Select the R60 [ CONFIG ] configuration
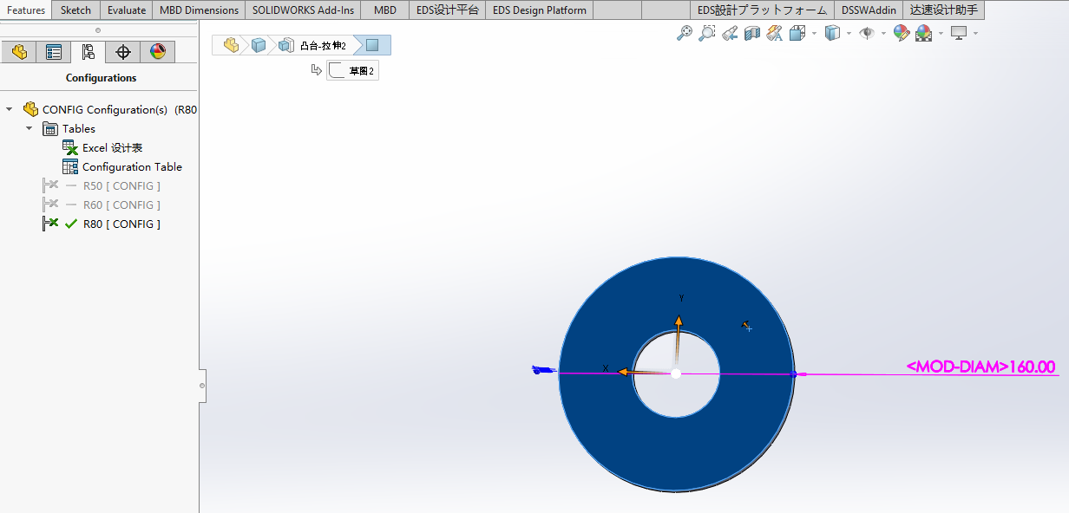The image size is (1069, 513). coord(121,205)
